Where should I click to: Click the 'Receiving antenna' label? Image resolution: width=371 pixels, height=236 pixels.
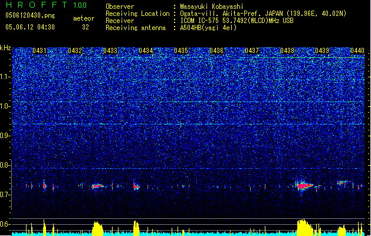136,28
